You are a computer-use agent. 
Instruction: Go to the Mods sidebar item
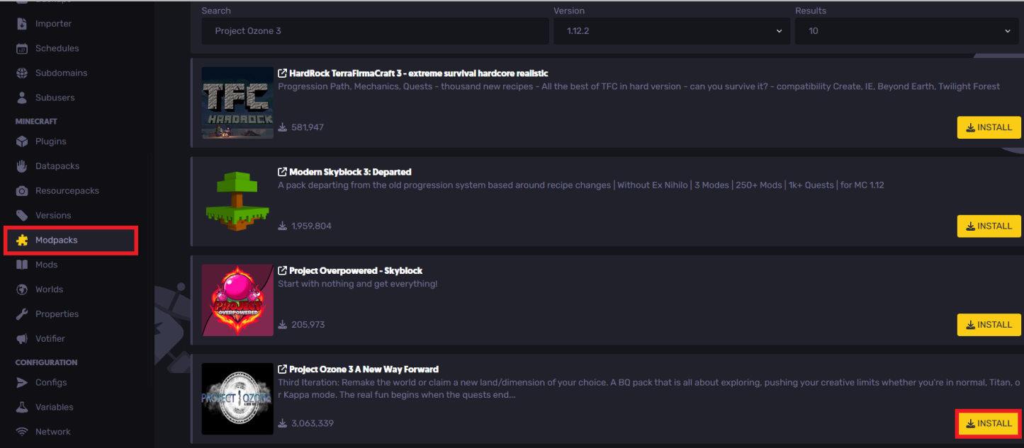(x=47, y=265)
